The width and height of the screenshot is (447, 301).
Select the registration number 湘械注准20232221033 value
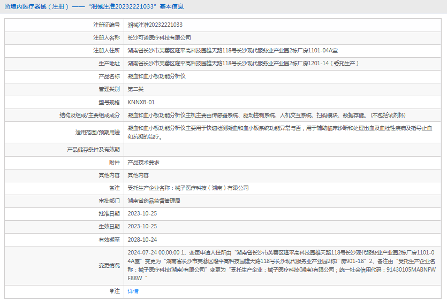155,25
